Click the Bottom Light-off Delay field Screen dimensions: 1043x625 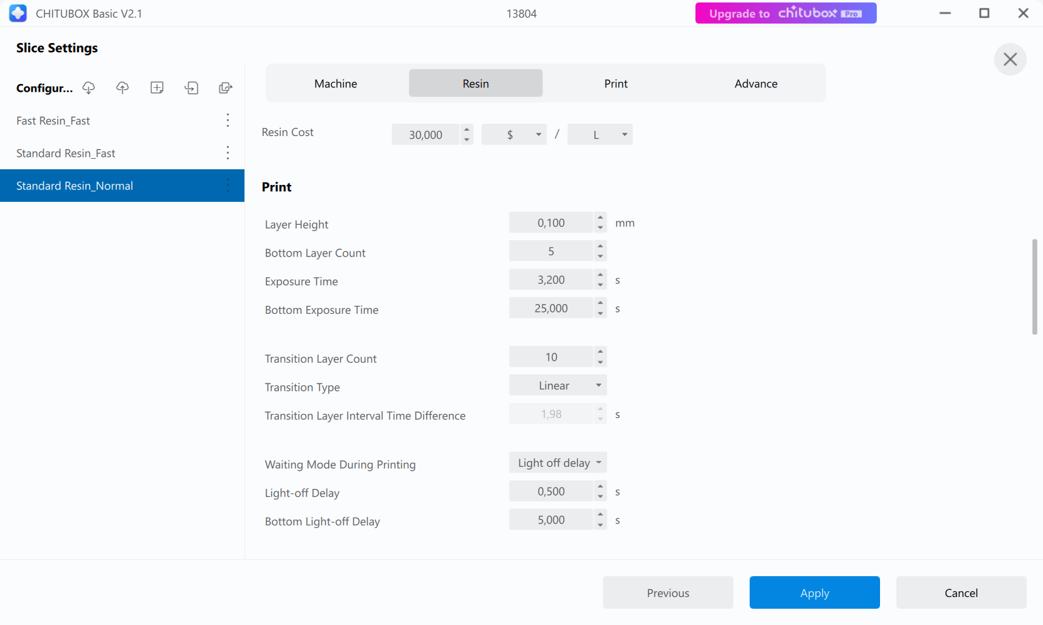point(551,520)
